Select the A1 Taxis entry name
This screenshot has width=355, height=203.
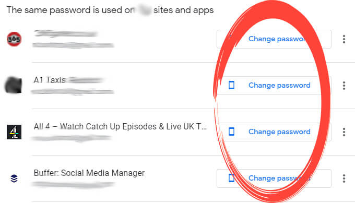(50, 80)
